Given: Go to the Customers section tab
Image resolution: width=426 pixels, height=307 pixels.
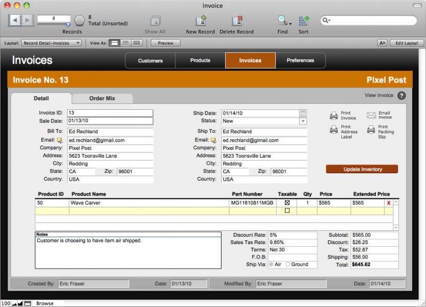Looking at the screenshot, I should (x=150, y=61).
